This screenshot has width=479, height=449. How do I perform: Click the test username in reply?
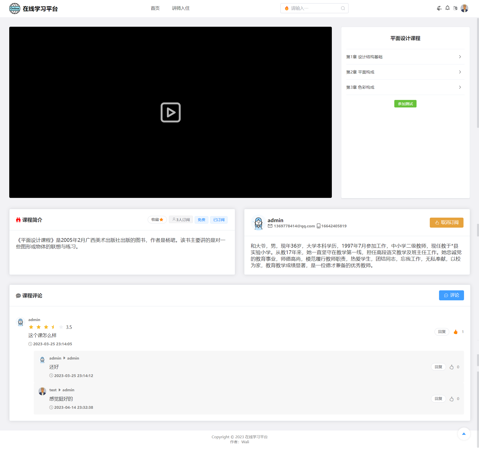tap(53, 390)
